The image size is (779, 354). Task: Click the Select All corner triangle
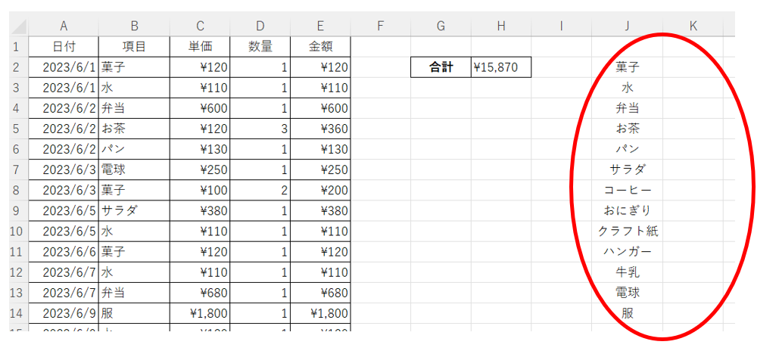(19, 26)
